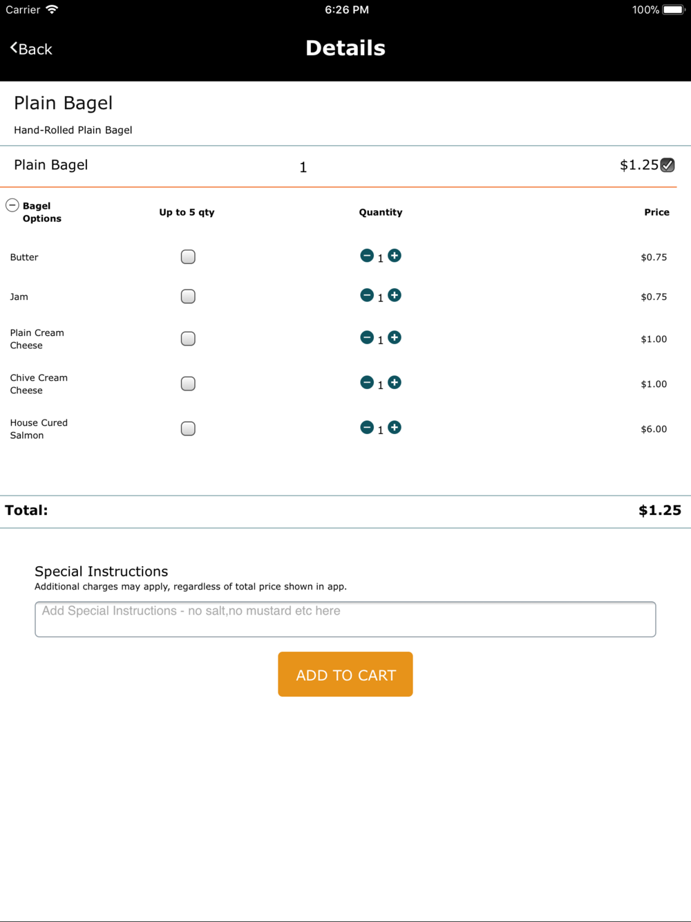Decrease Chive Cream Cheese quantity

(367, 382)
